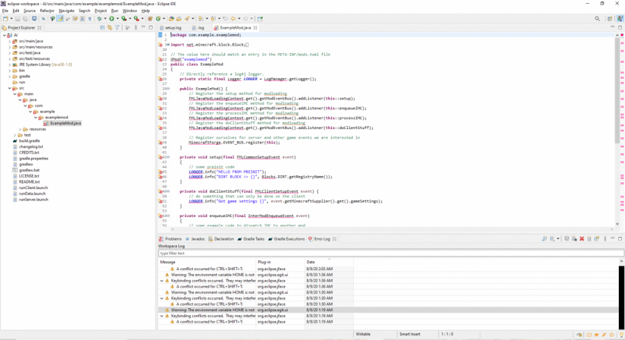Open the Navigate menu
The height and width of the screenshot is (340, 625).
tap(67, 11)
